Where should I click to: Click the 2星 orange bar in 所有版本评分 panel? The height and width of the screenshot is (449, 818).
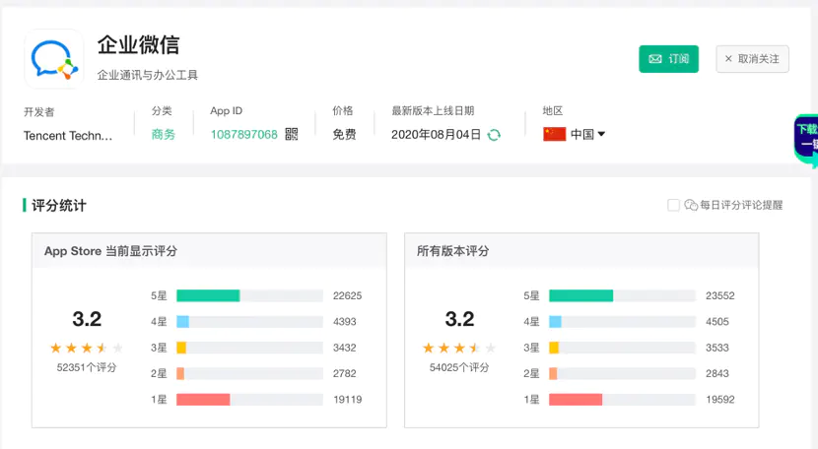point(553,373)
